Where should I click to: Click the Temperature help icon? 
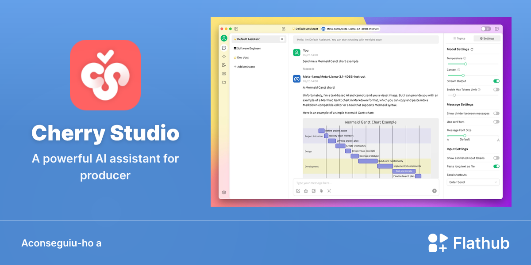tap(465, 58)
